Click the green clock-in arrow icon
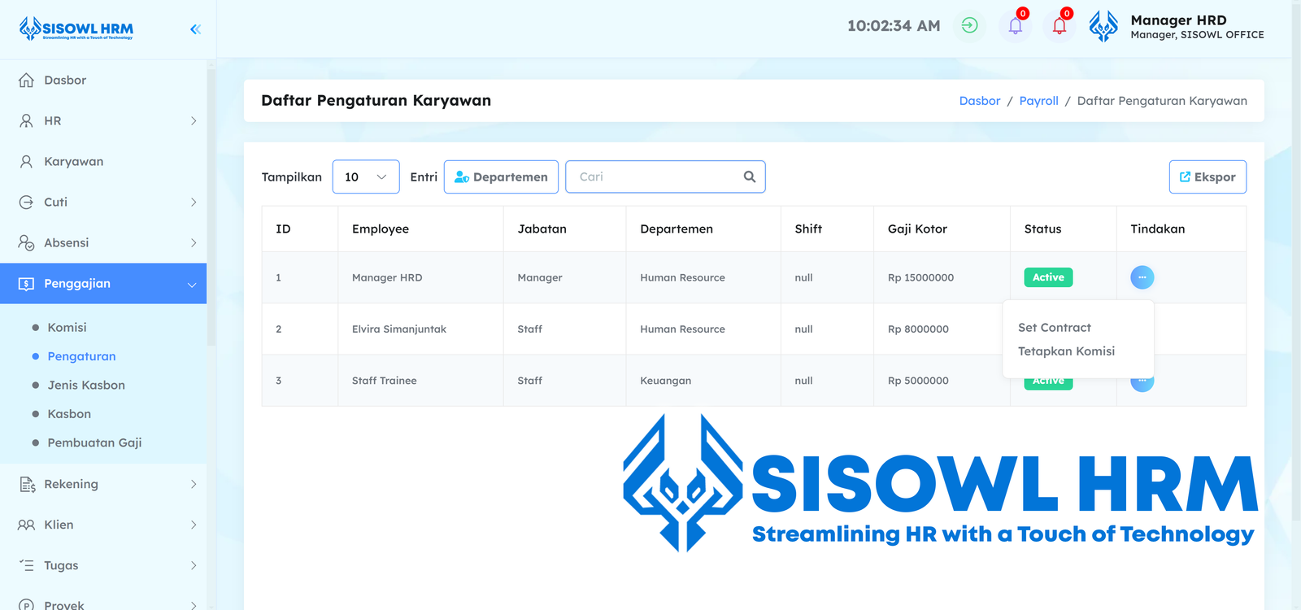 [x=969, y=25]
